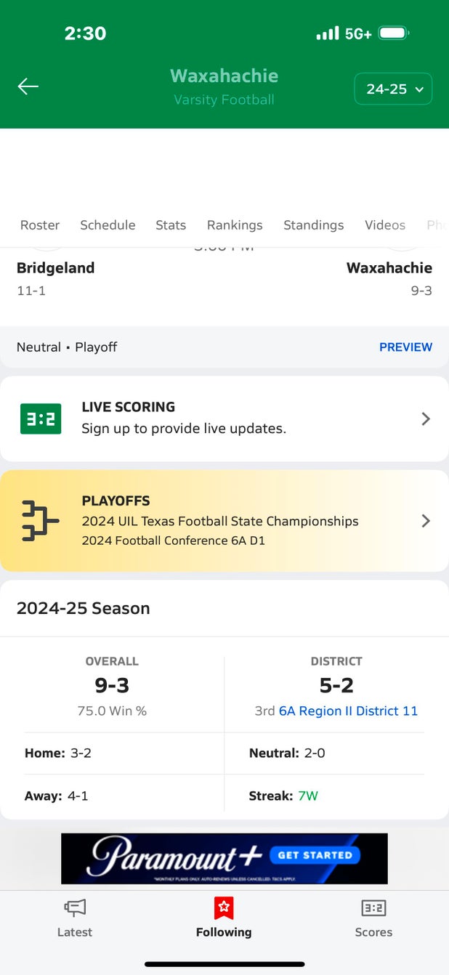Switch to the Roster tab
The image size is (449, 975).
click(40, 225)
